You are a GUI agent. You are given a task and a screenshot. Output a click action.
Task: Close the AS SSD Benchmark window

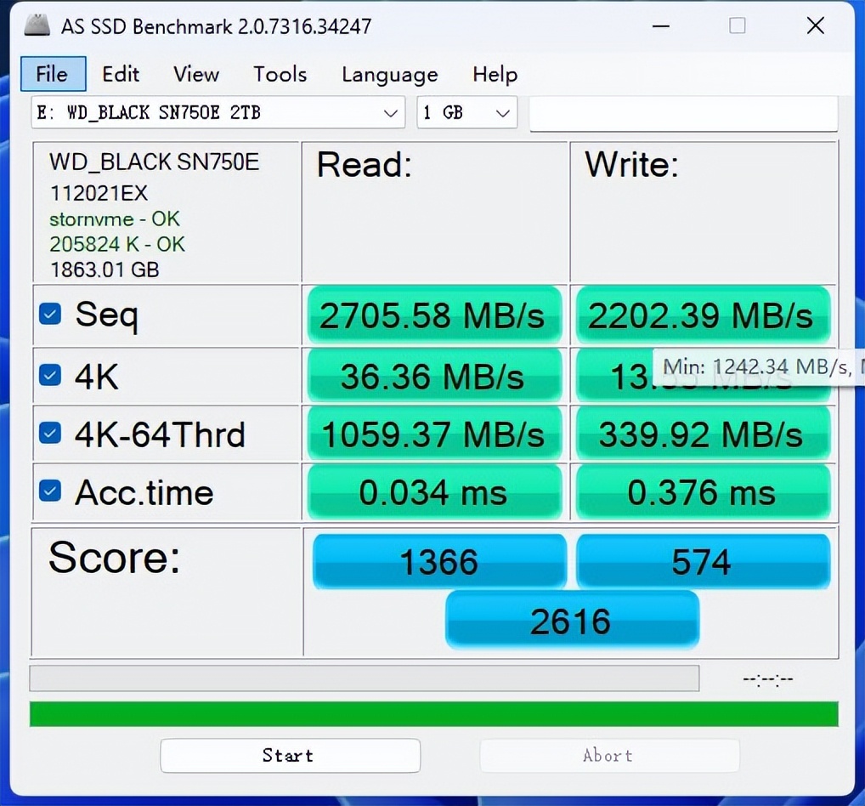pos(816,26)
